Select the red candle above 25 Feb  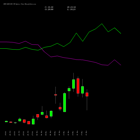click(x=24, y=121)
